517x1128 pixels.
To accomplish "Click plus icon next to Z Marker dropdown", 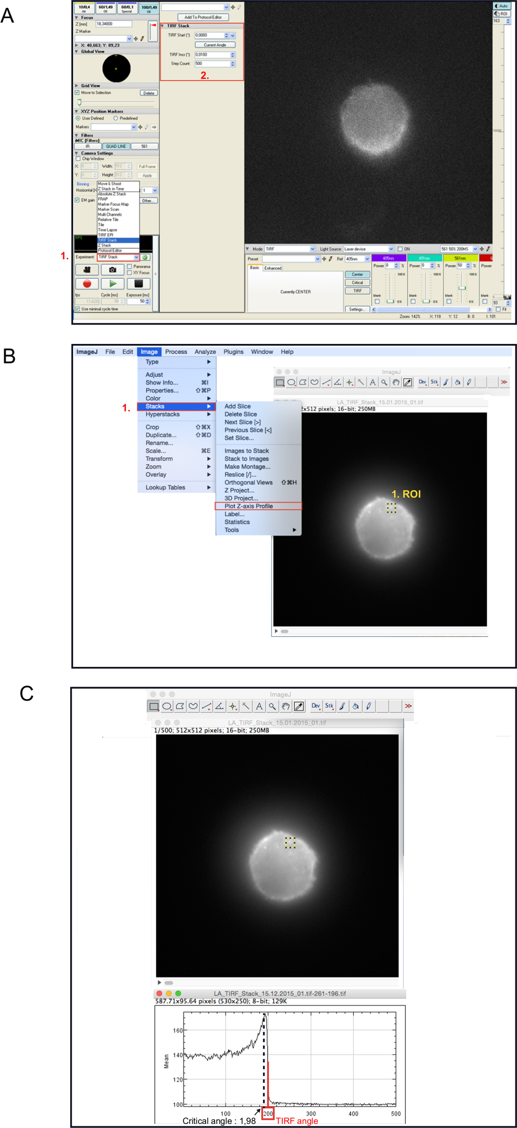I will [136, 39].
